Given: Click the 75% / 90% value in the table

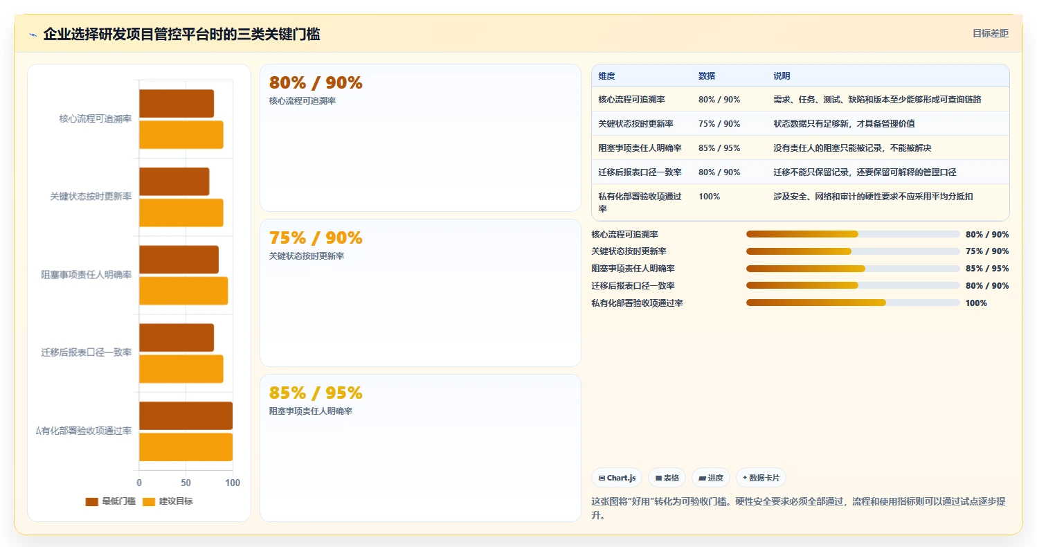Looking at the screenshot, I should [x=719, y=124].
